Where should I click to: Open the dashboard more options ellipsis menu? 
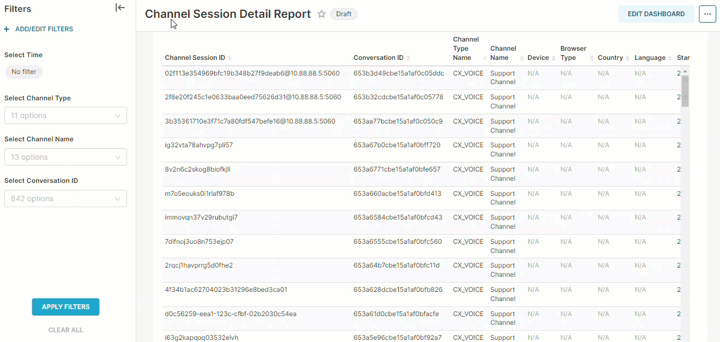707,13
